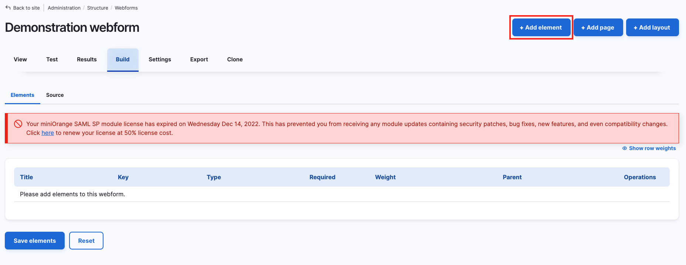Viewport: 686px width, 265px height.
Task: Click the Operations column header
Action: [640, 177]
